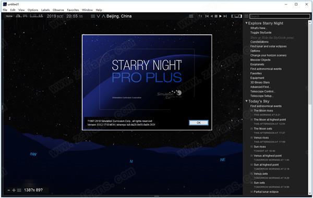Click the upward arrow beside Beijing location
This screenshot has width=313, height=198.
[103, 16]
